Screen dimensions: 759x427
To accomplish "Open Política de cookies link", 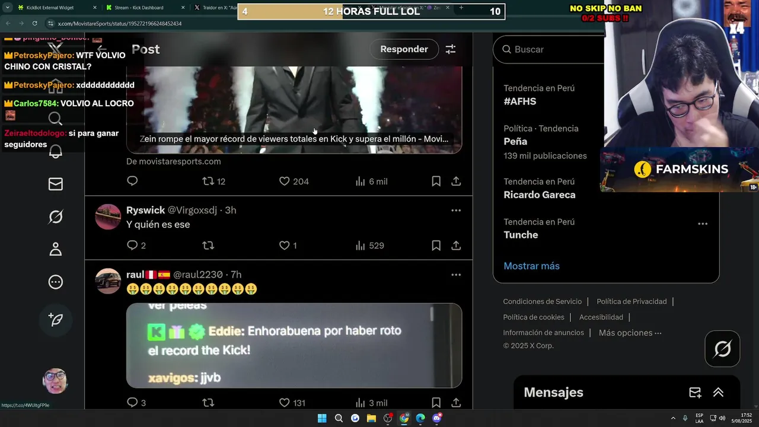I will [x=534, y=317].
